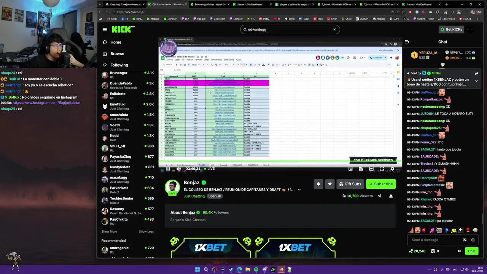Show more followed channels
Image resolution: width=487 pixels, height=274 pixels.
point(109,231)
